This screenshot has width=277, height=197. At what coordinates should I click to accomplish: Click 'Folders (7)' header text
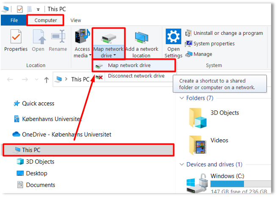pos(200,98)
